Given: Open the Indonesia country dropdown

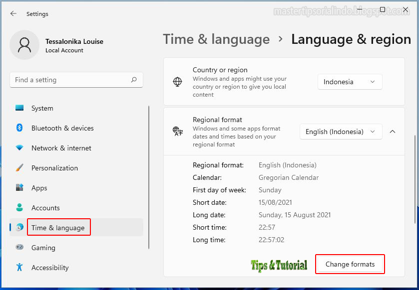Looking at the screenshot, I should click(350, 81).
